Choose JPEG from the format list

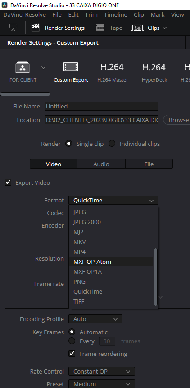(x=111, y=212)
